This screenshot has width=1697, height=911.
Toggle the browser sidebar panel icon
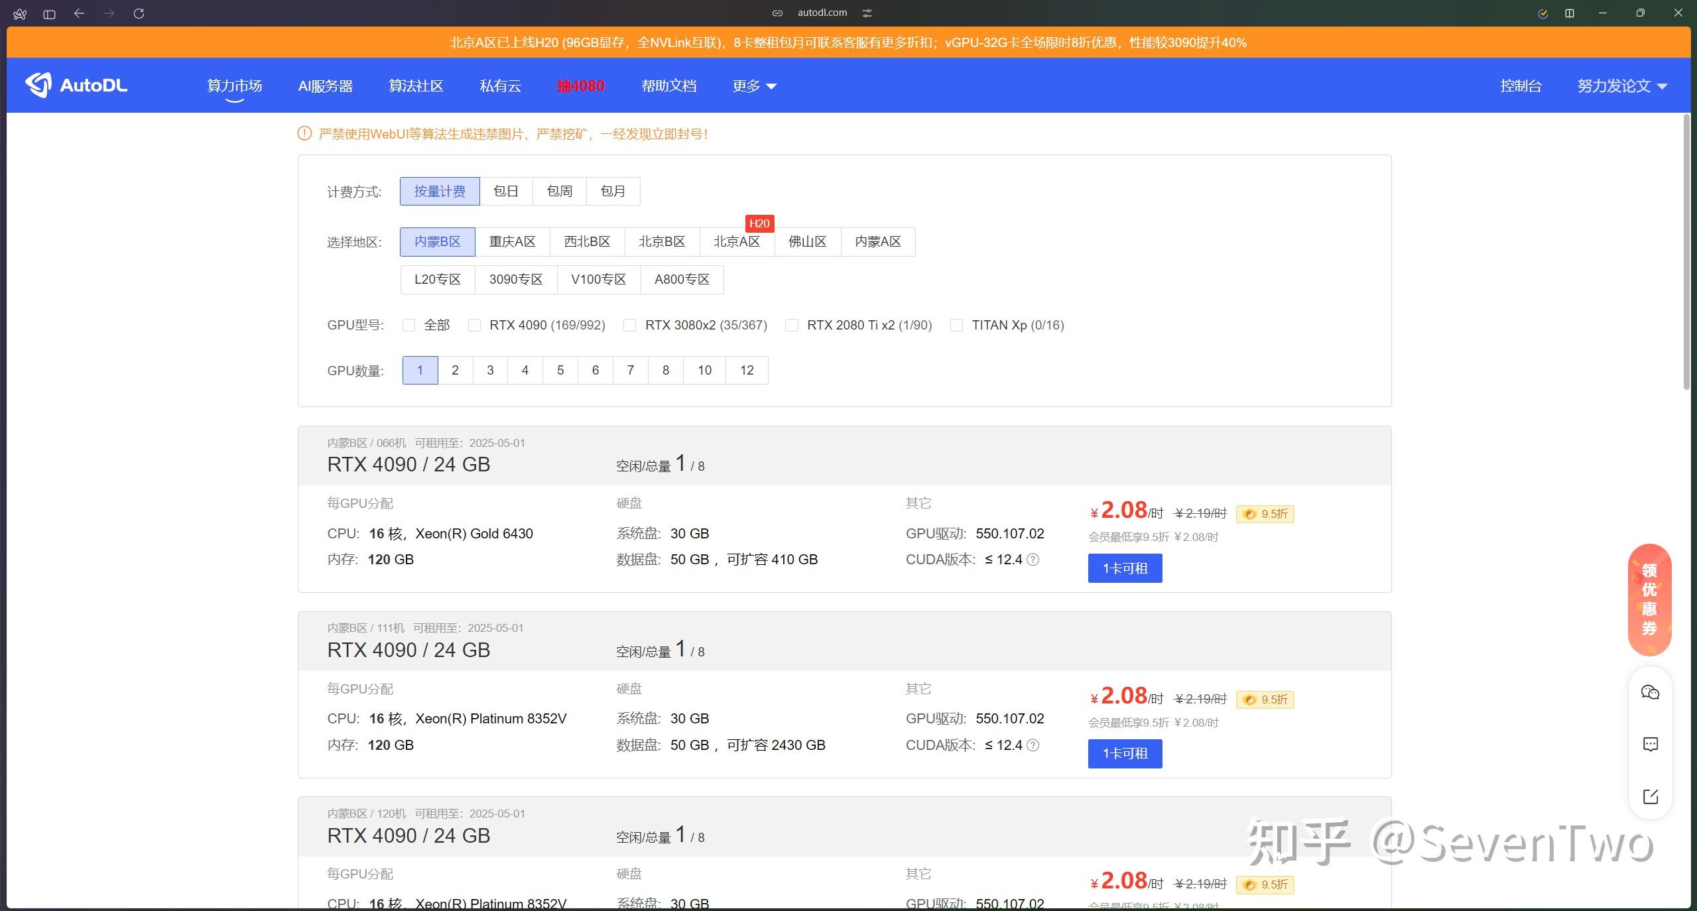click(x=49, y=13)
